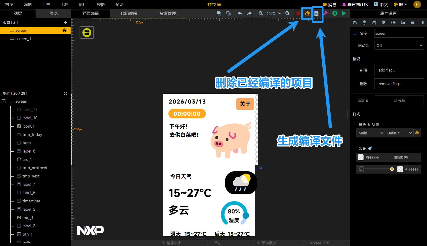
Task: Open the TTT2 project folder icon
Action: pos(219,4)
